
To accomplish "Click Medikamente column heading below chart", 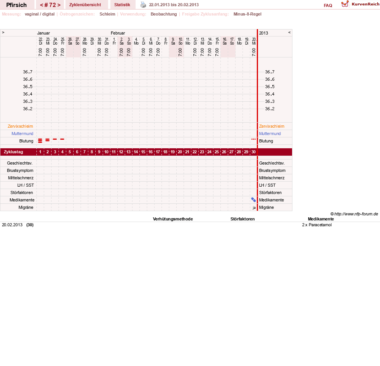I will point(321,219).
